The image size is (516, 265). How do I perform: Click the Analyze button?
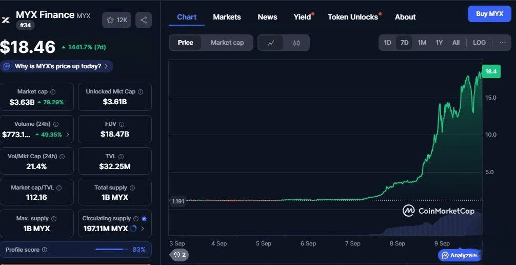[460, 255]
